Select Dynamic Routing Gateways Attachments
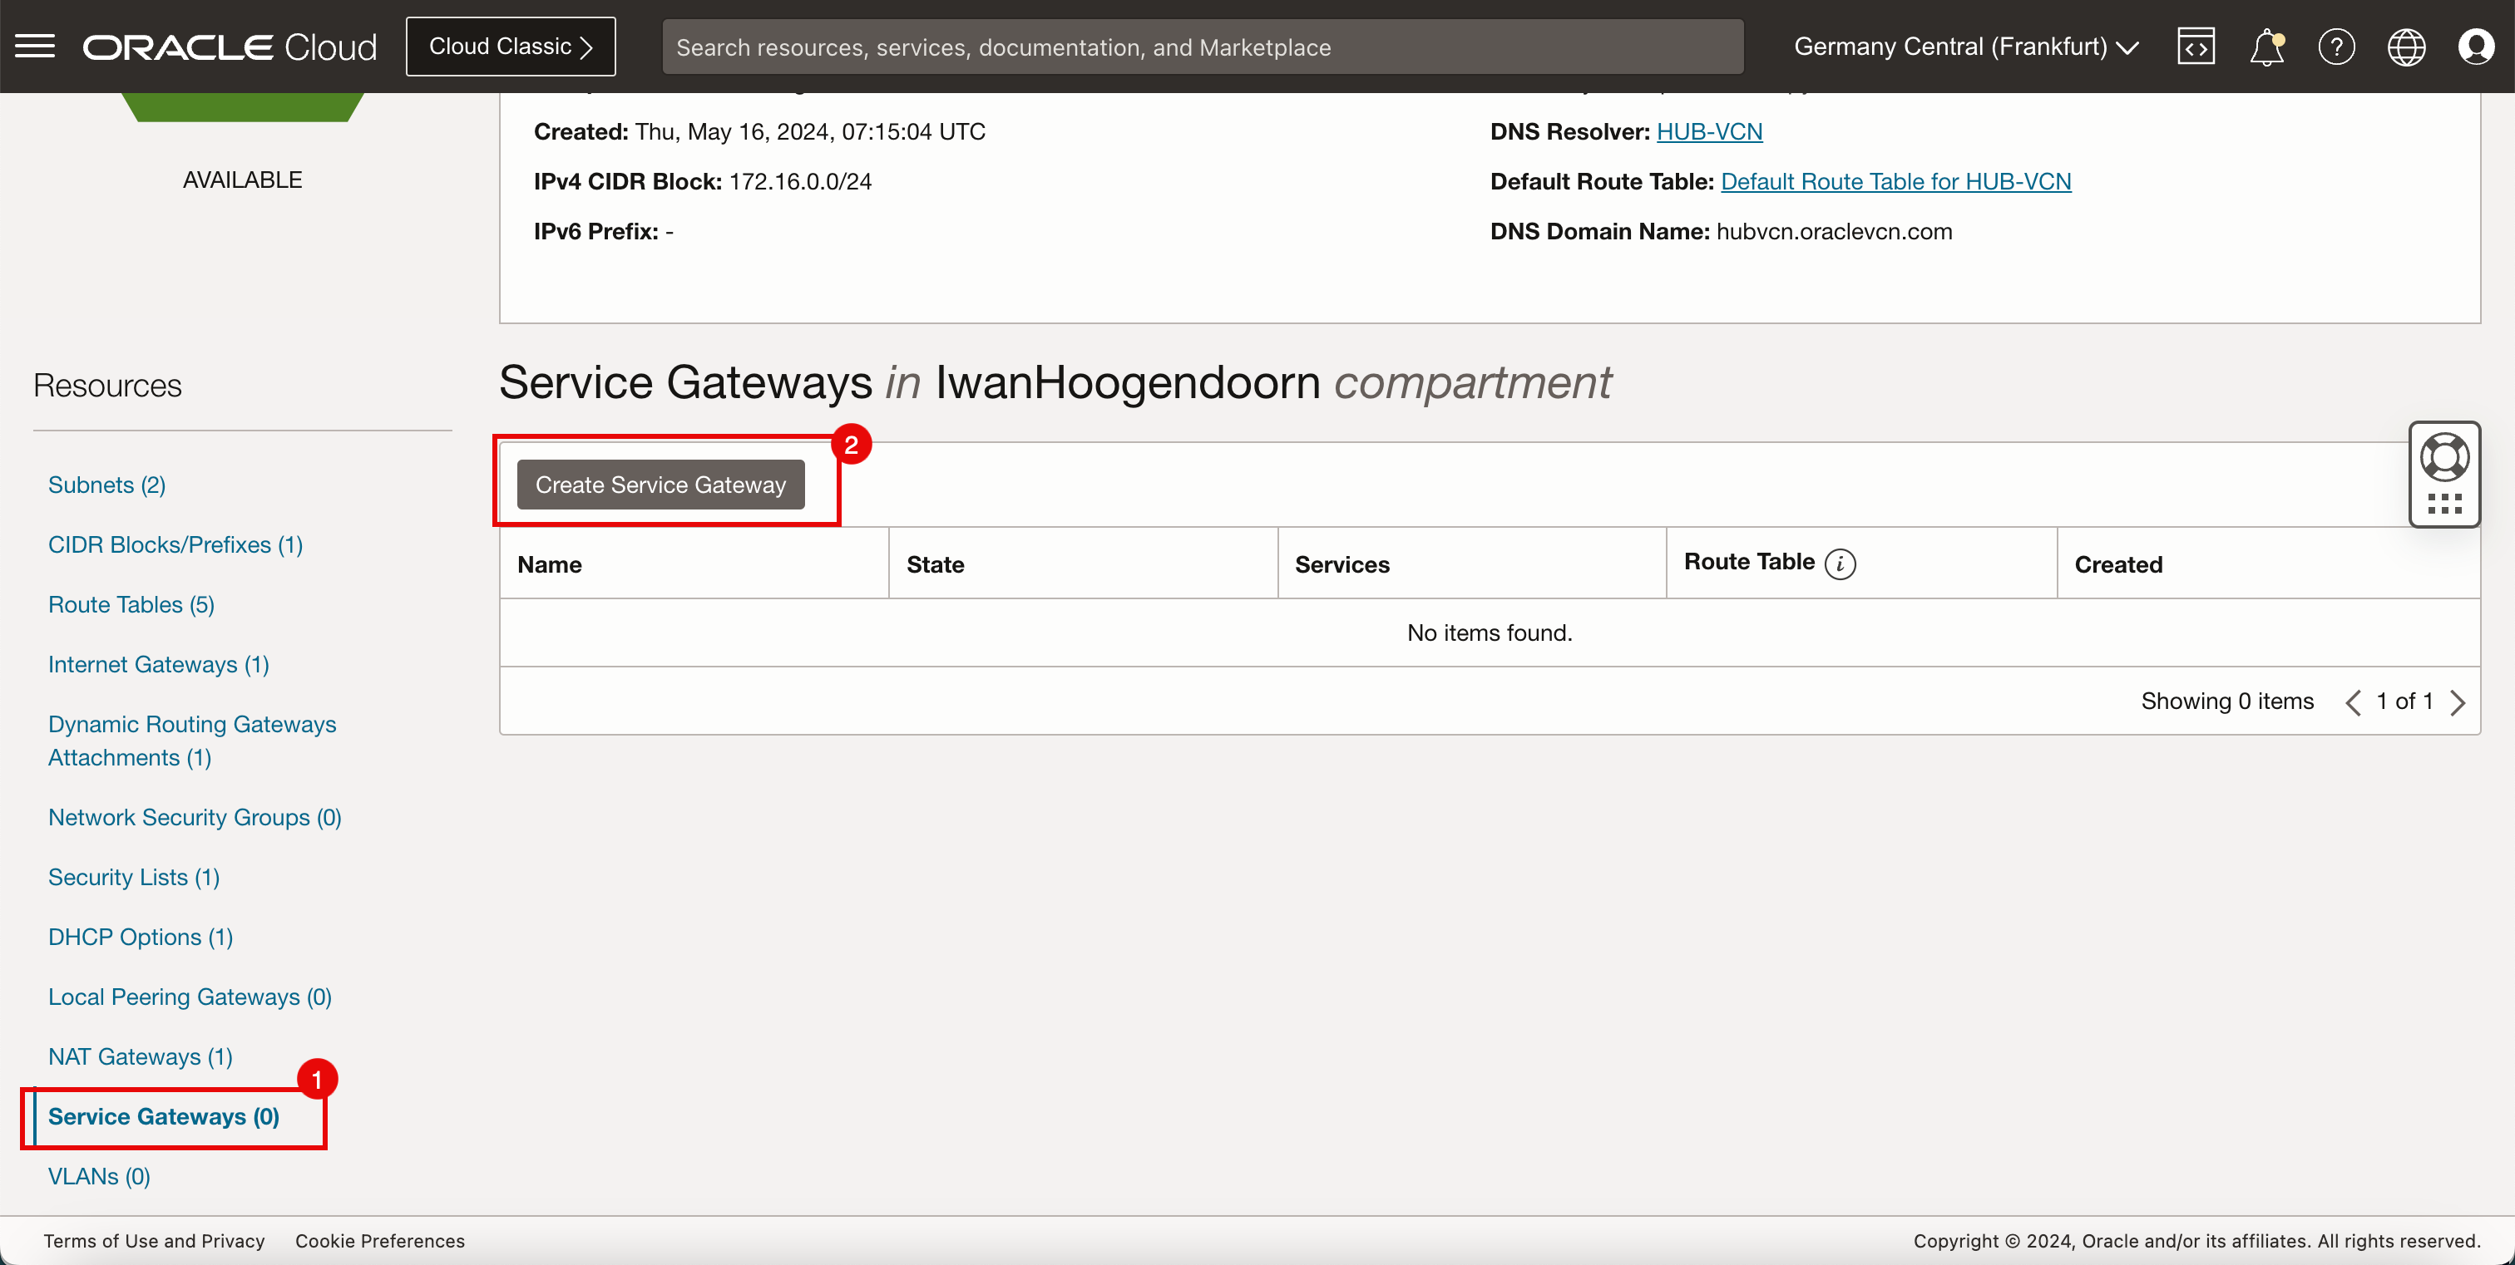This screenshot has height=1265, width=2515. (194, 741)
